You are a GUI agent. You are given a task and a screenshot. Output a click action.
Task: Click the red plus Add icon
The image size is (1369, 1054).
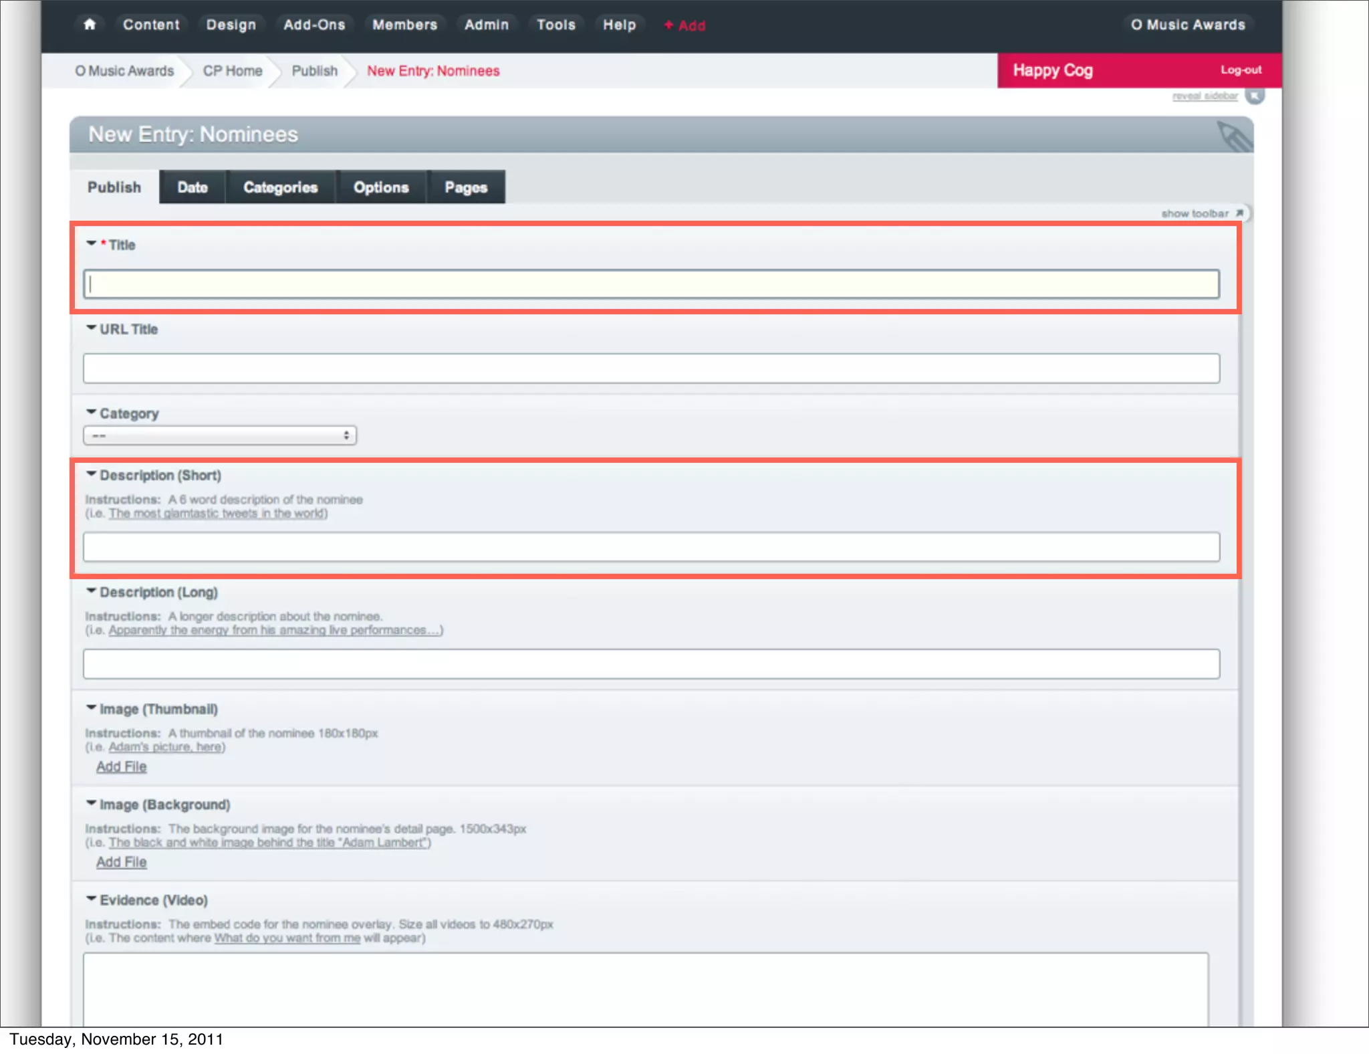(x=668, y=25)
